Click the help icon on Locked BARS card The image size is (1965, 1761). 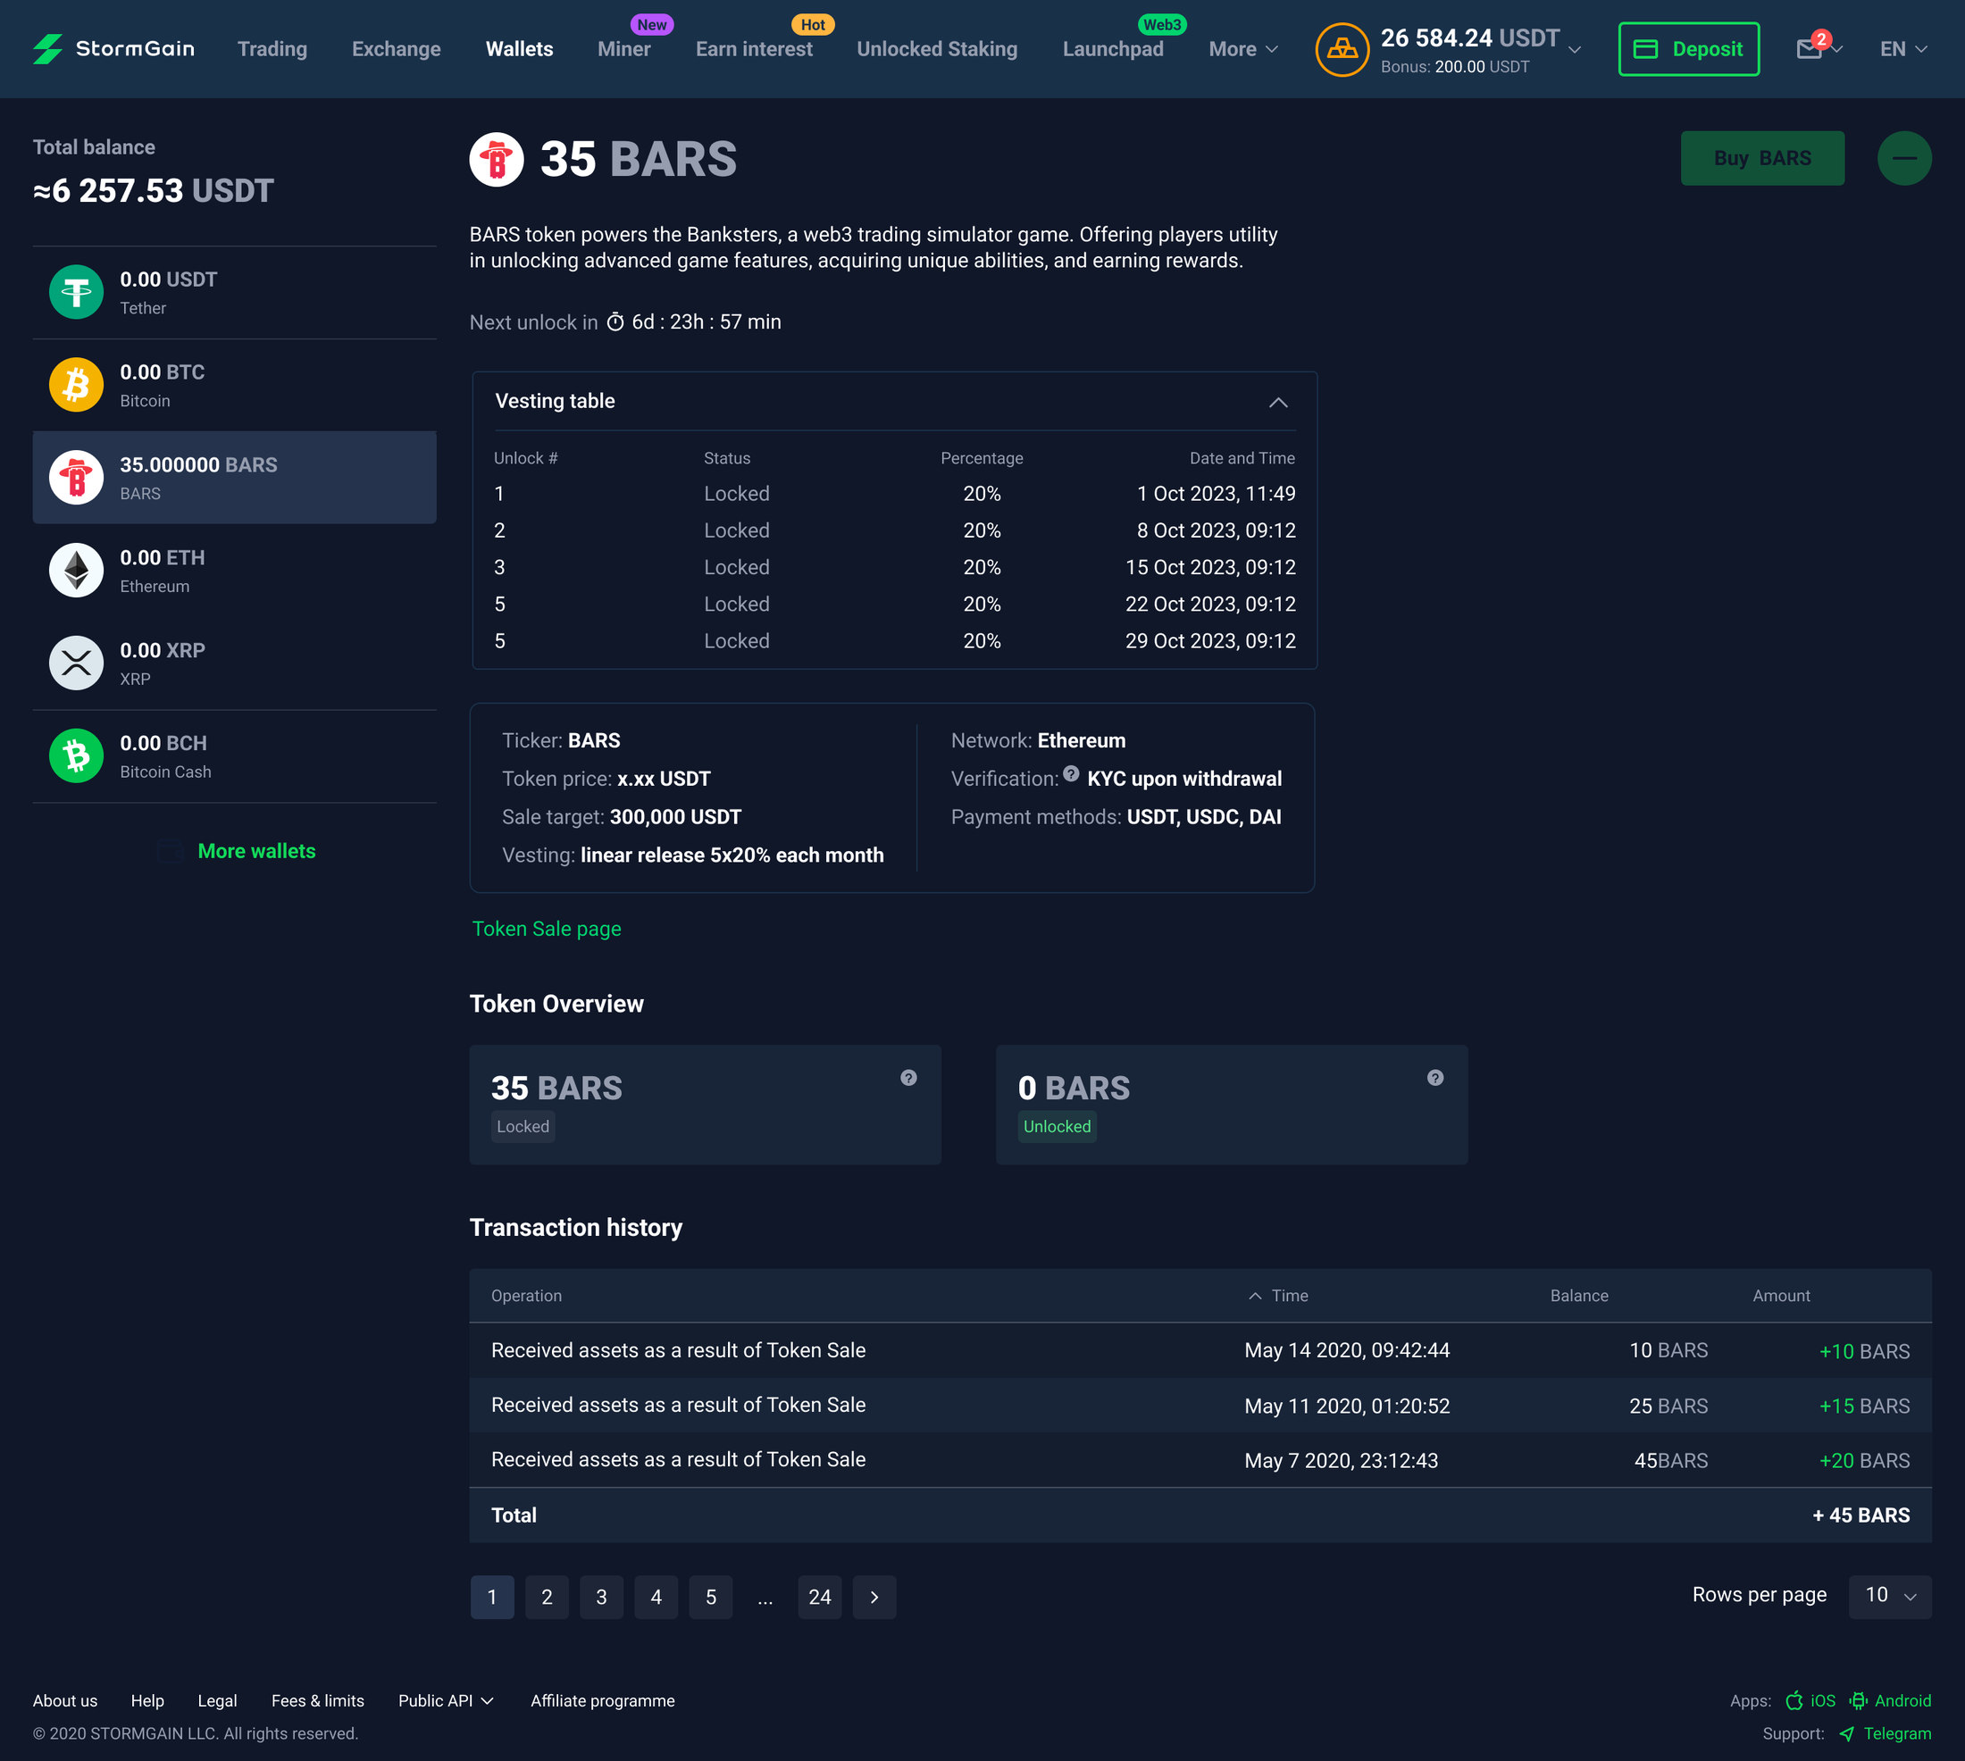[x=908, y=1077]
